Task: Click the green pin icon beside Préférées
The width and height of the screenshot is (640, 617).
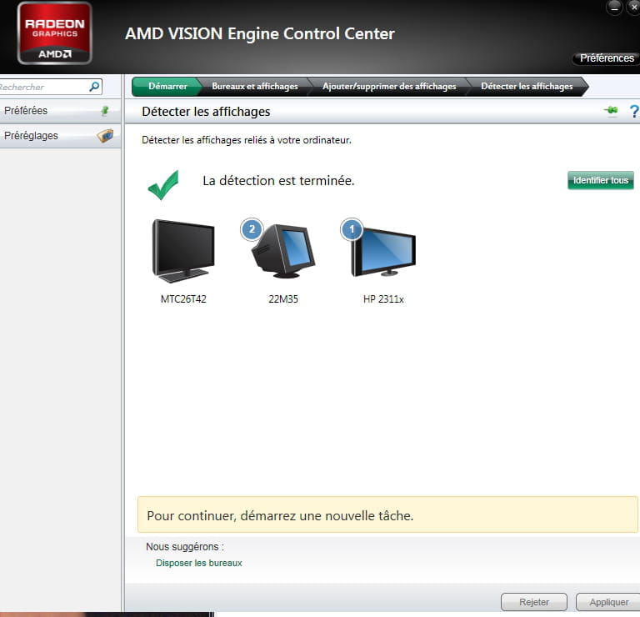Action: (x=105, y=111)
